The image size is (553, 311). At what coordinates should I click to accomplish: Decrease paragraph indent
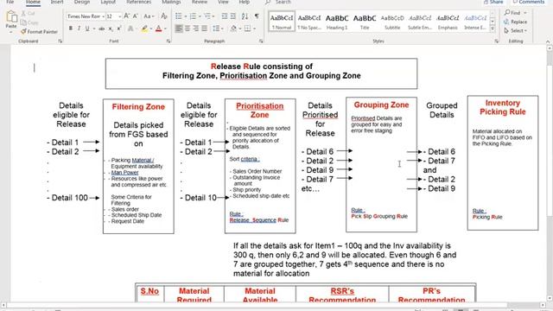(x=225, y=16)
